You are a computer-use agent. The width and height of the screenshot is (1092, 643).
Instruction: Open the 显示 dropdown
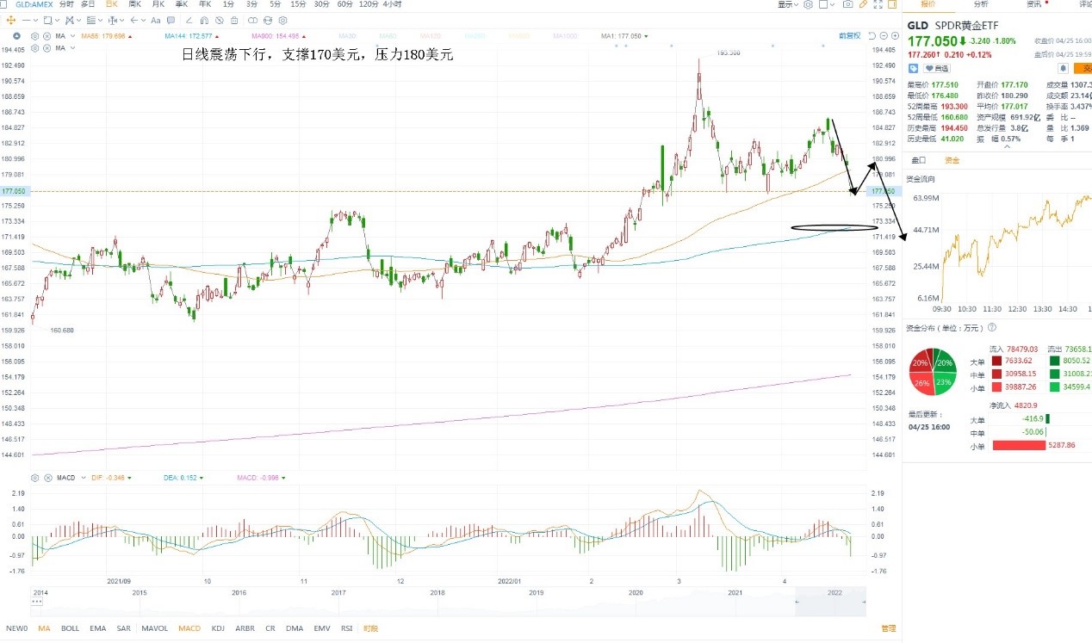point(787,4)
